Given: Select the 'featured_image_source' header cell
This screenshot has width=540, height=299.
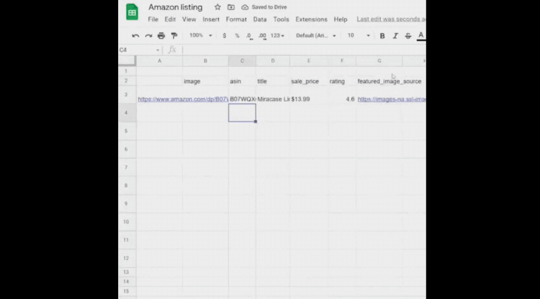Looking at the screenshot, I should pyautogui.click(x=379, y=81).
